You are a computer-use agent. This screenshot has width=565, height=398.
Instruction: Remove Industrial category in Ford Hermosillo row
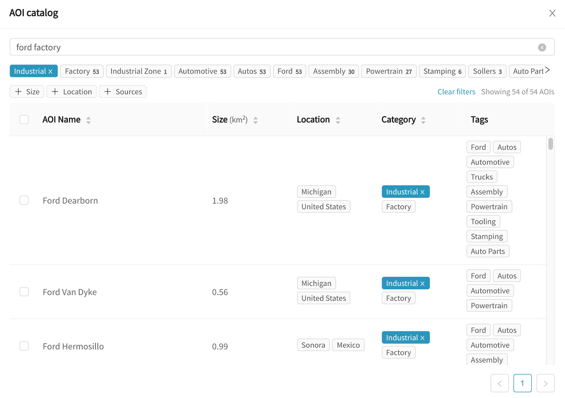click(422, 338)
